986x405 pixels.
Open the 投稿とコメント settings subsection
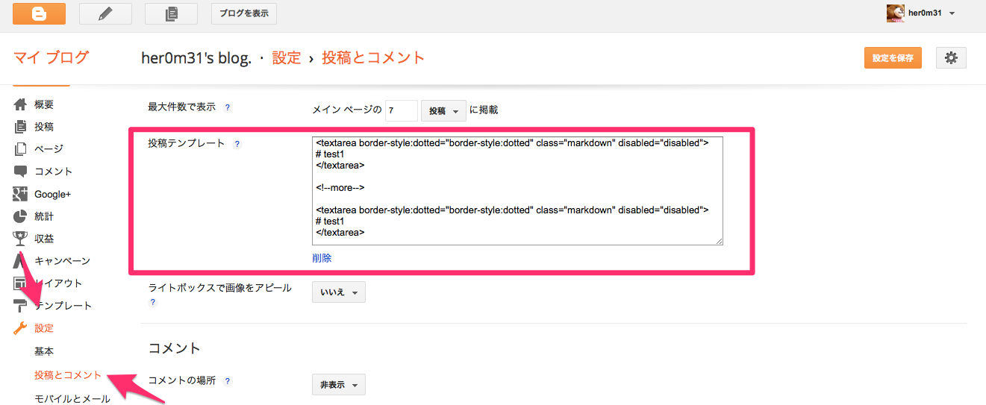pos(68,375)
